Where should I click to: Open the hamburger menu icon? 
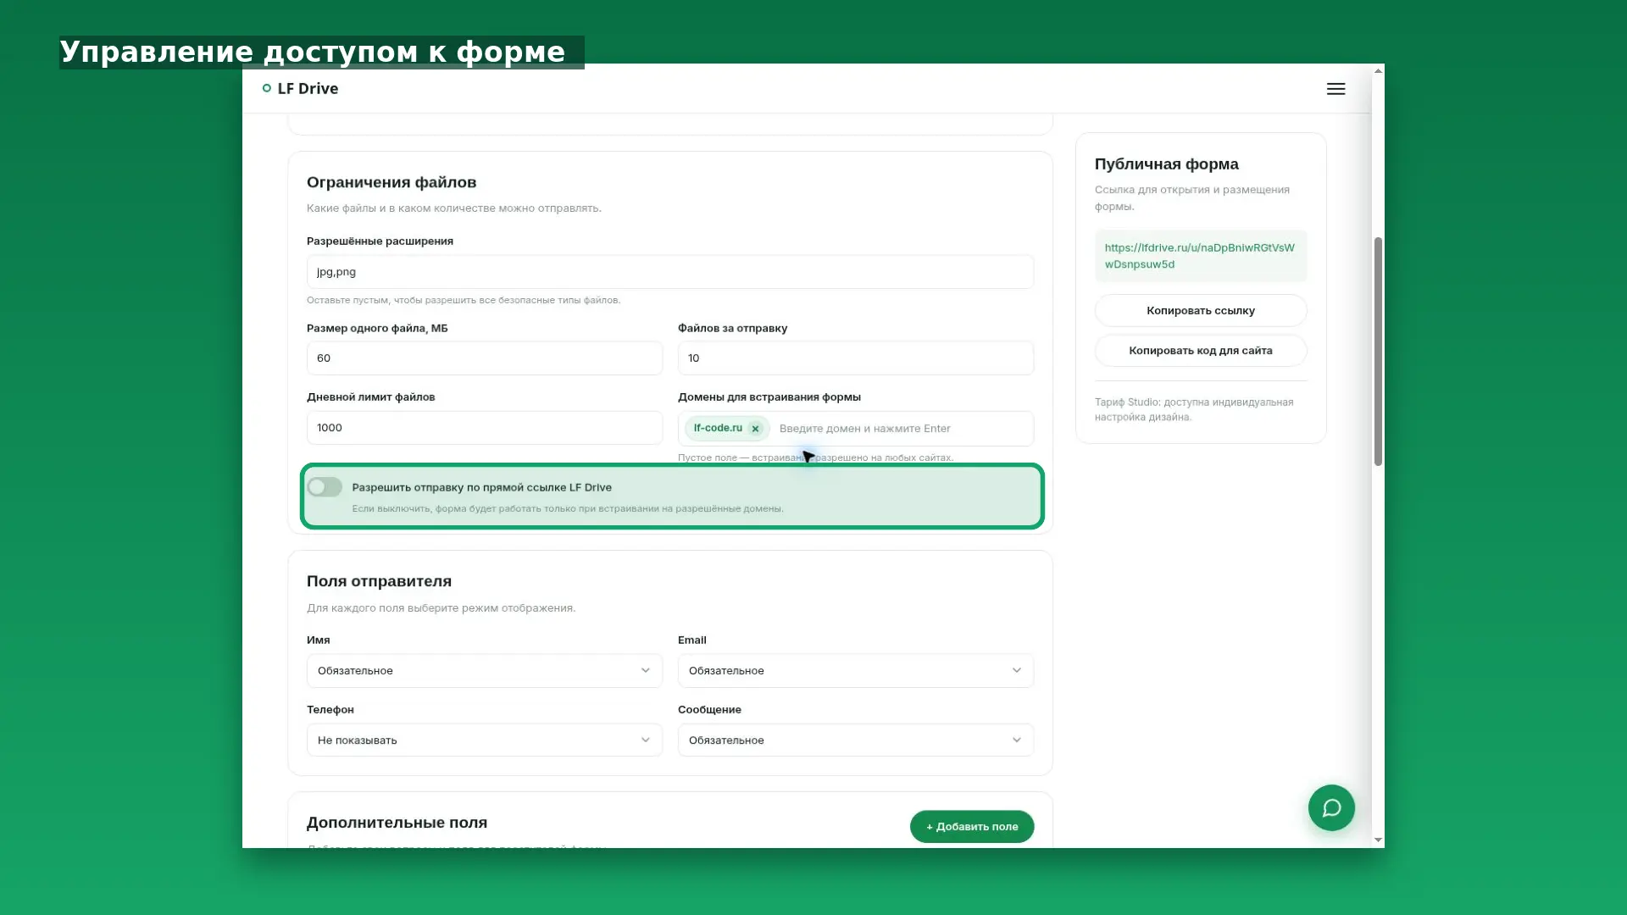pyautogui.click(x=1335, y=89)
